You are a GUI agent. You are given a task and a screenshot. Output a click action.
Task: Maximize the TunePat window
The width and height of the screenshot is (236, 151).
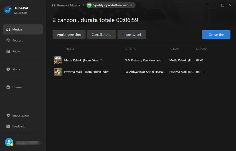pyautogui.click(x=223, y=5)
